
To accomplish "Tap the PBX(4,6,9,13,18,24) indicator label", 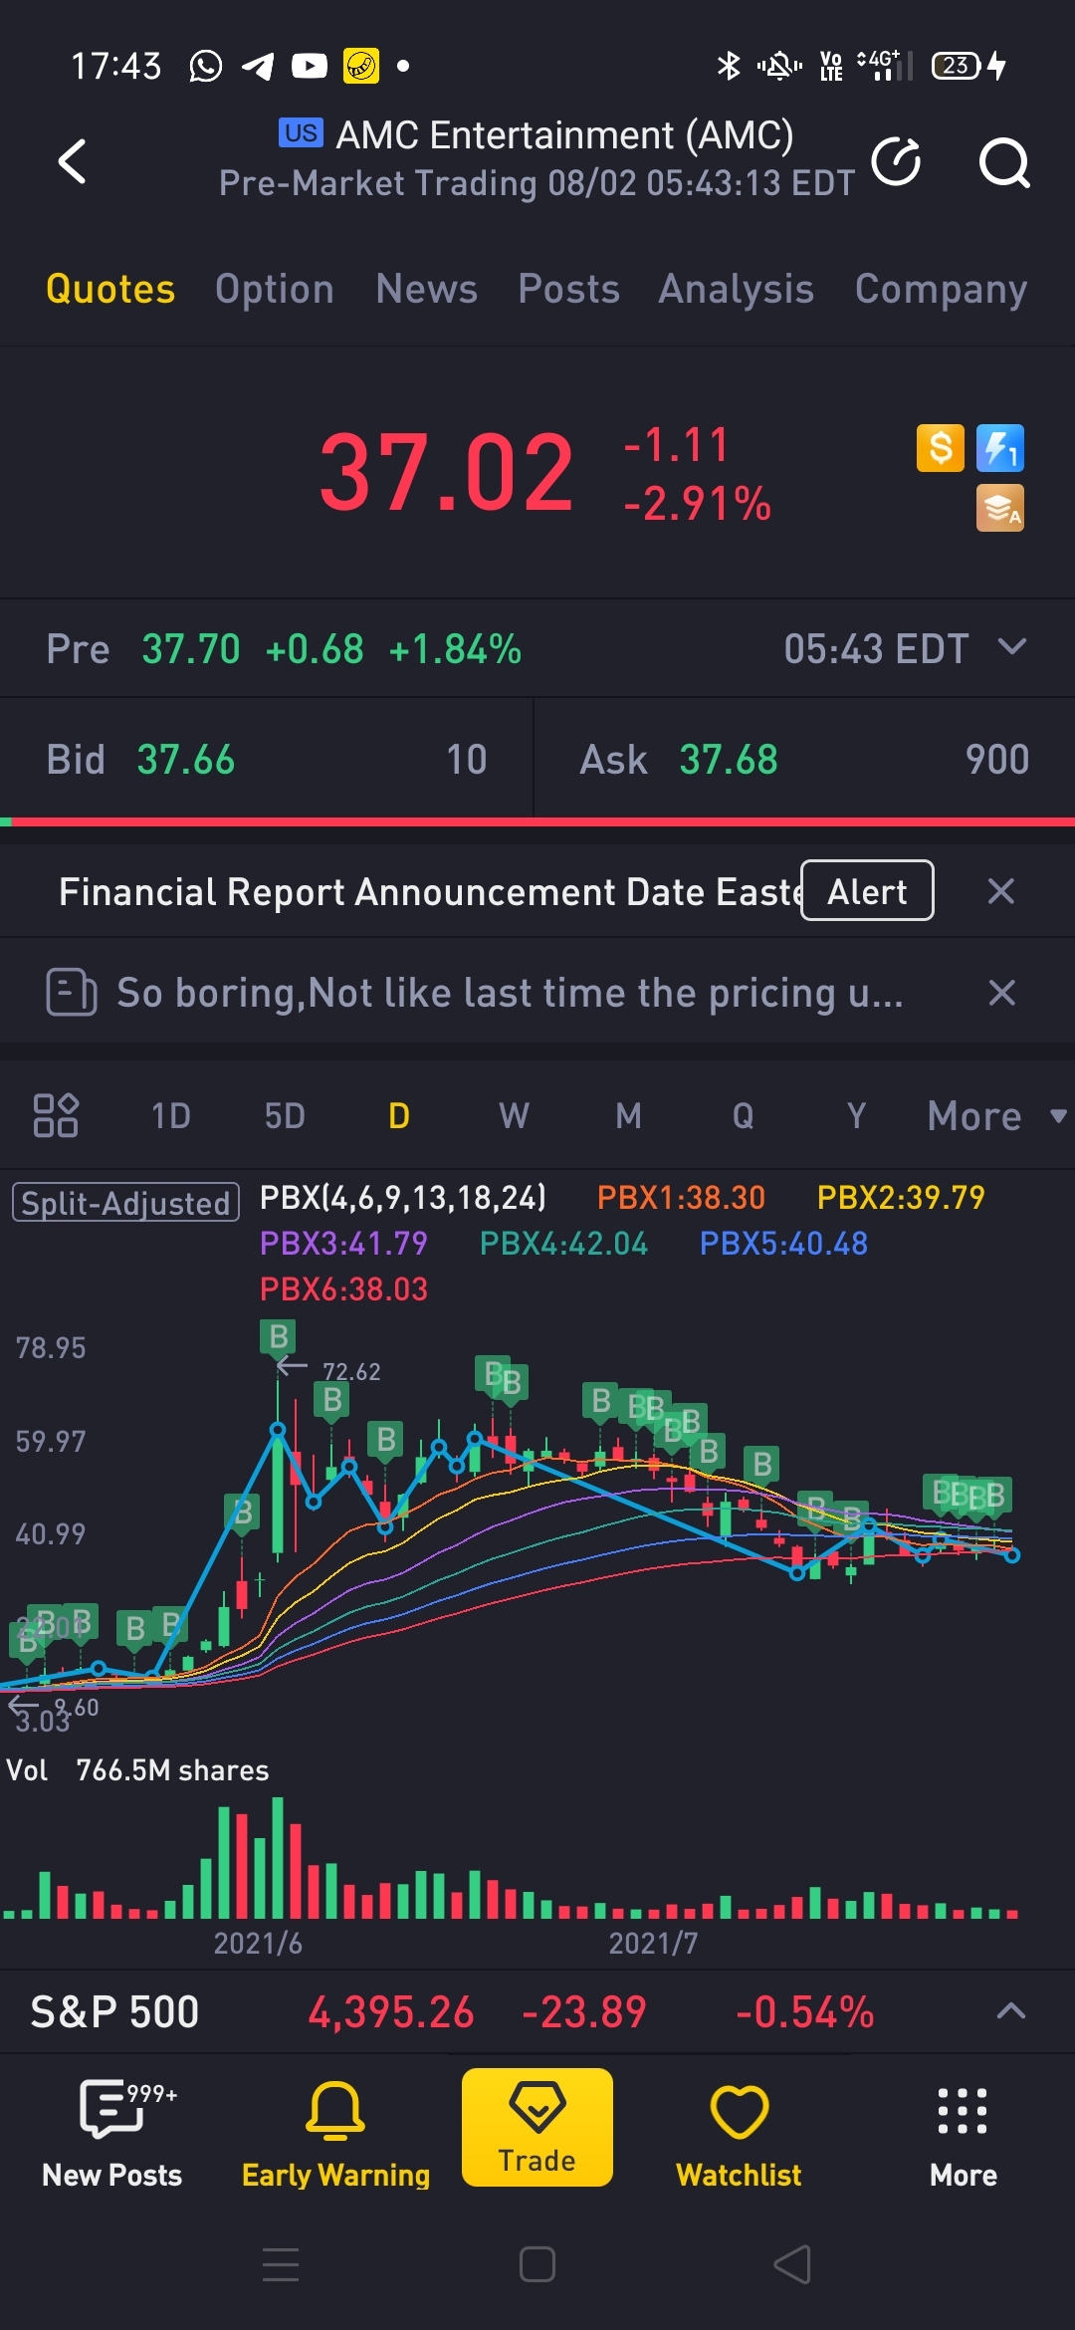I will [403, 1197].
